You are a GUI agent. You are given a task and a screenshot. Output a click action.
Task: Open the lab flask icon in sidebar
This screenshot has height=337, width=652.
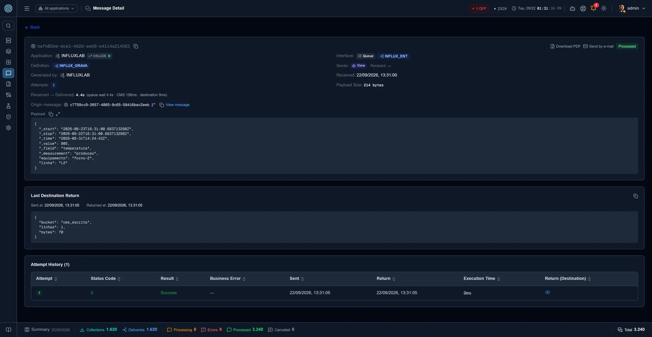8,106
